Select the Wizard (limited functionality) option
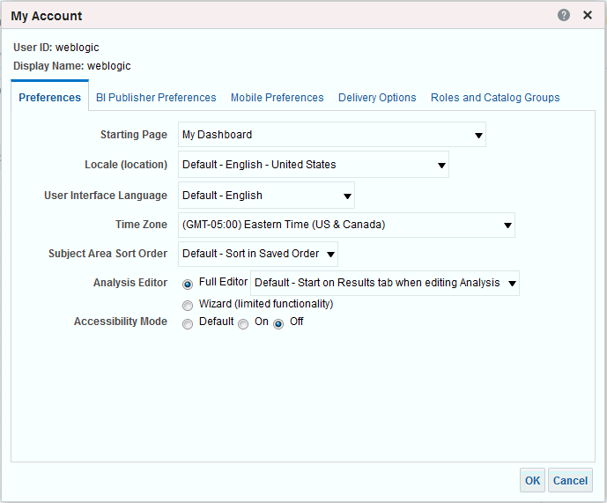 [x=188, y=305]
